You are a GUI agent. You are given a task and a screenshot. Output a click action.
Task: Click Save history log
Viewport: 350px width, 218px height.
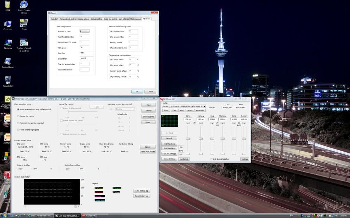pos(142,191)
